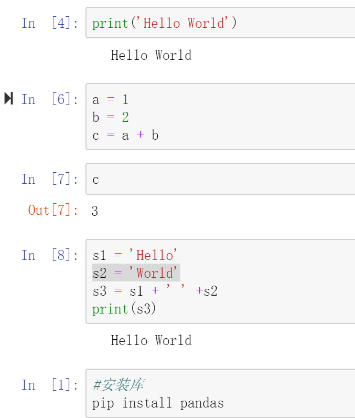Click the Hello World output below cell 8
355x418 pixels.
pos(151,340)
